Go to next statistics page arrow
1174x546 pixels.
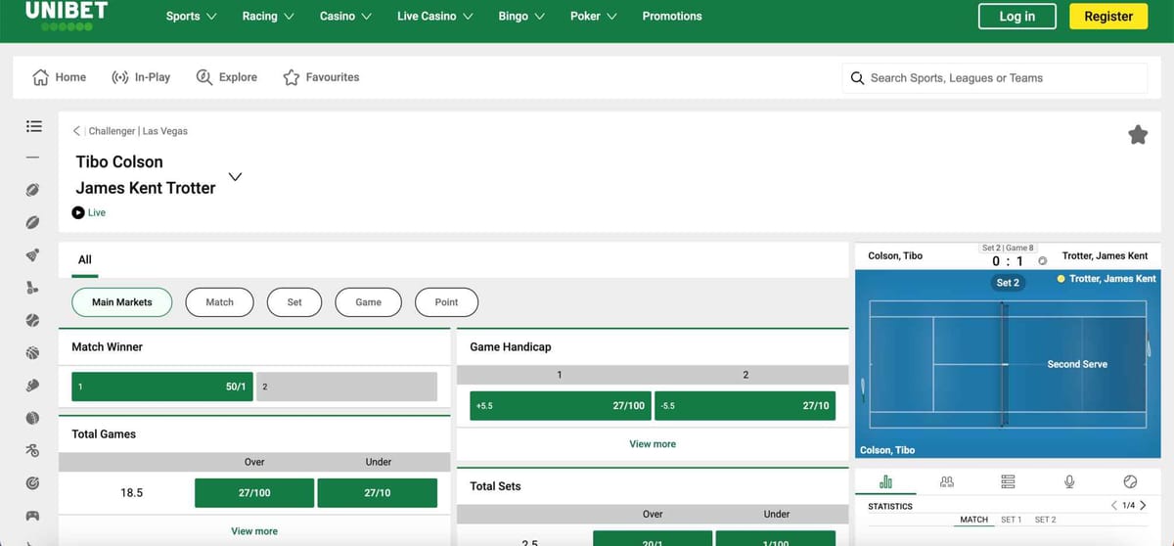tap(1143, 506)
